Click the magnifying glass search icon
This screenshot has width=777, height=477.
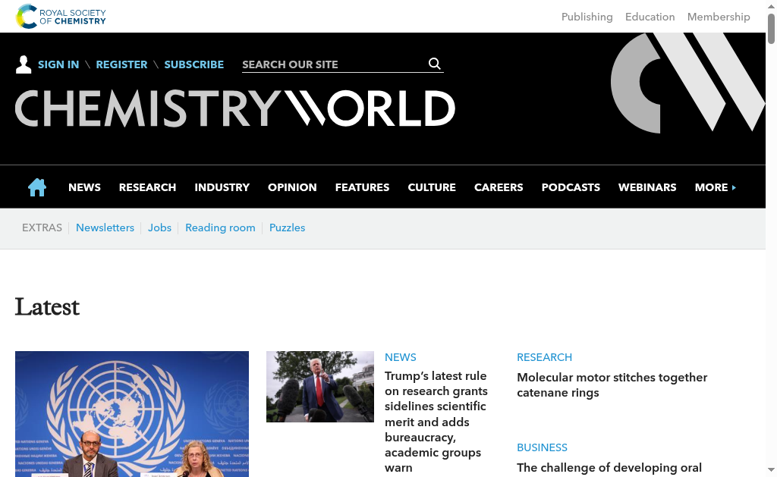point(435,64)
